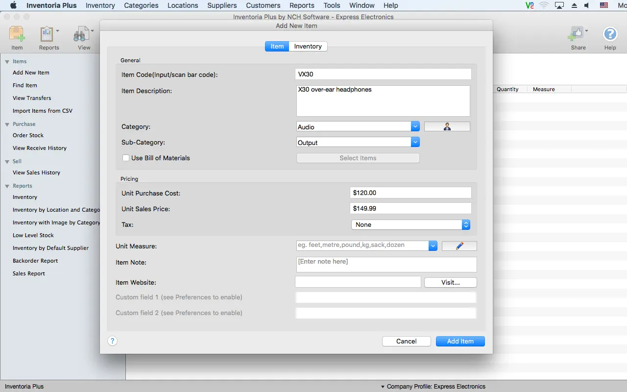Enable Use Bill of Materials checkbox
This screenshot has height=392, width=627.
126,158
